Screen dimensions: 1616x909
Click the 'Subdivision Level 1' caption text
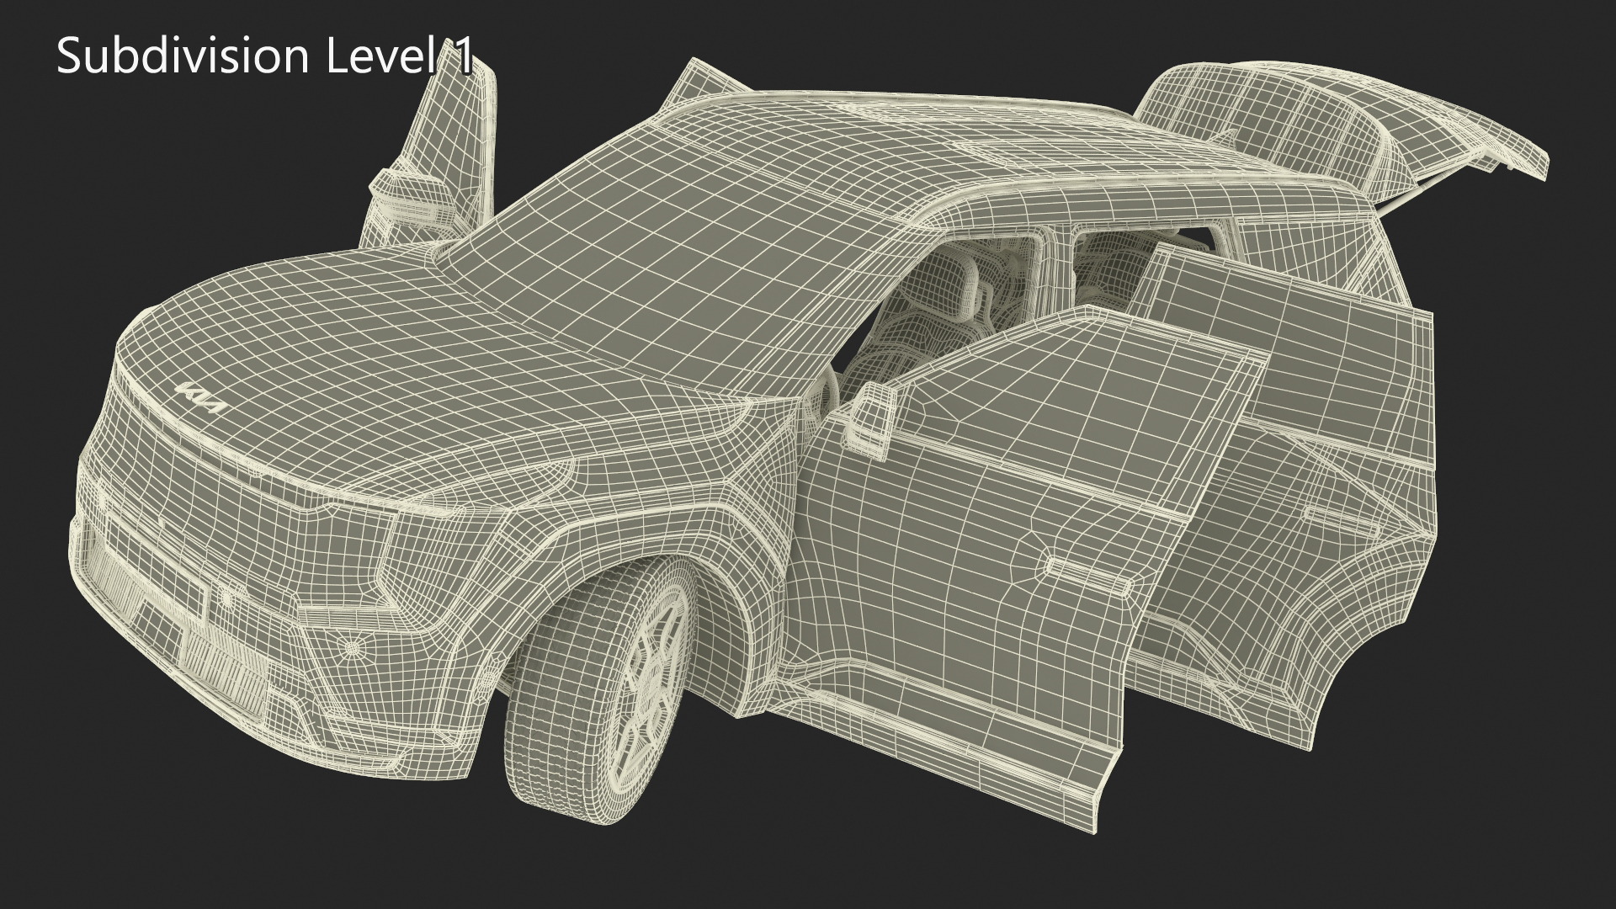pos(265,56)
